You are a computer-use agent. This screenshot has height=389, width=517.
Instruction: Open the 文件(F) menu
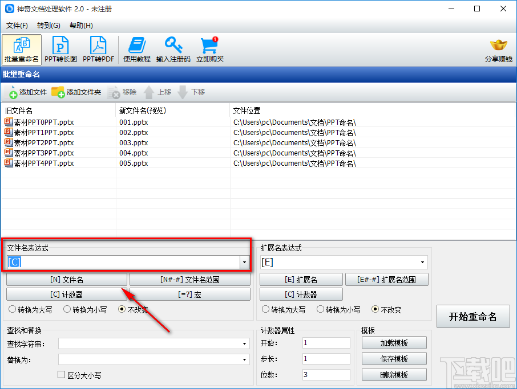(x=17, y=25)
